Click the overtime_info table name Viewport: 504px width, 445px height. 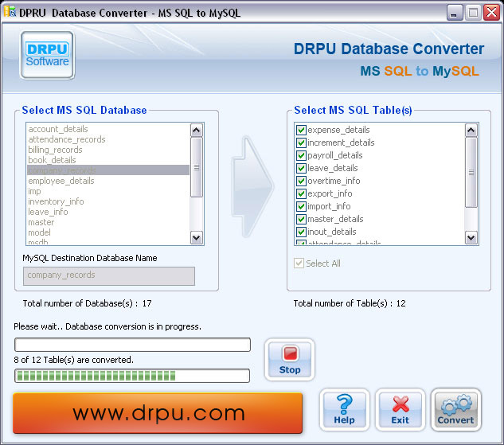(x=334, y=181)
